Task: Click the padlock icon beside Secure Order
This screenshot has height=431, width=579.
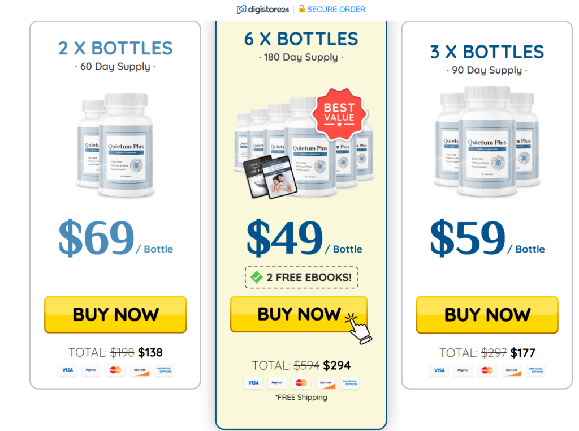Action: [302, 9]
